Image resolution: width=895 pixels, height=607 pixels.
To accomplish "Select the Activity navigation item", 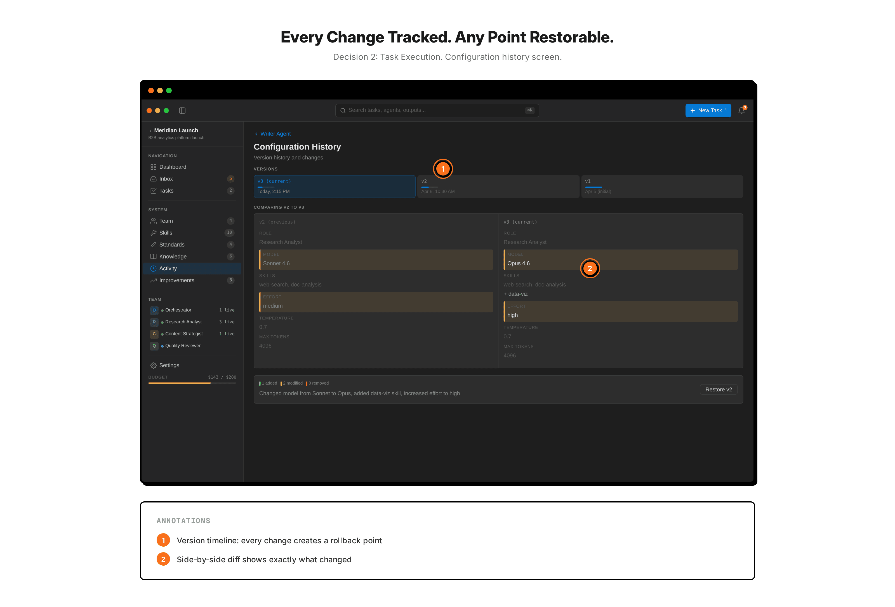I will [x=192, y=269].
